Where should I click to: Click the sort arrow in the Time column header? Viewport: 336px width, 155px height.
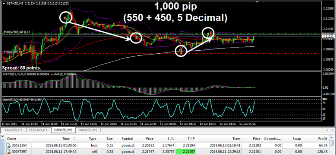tap(74, 139)
